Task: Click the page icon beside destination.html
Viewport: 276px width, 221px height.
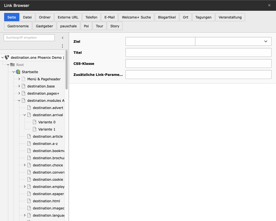Action: click(x=29, y=201)
